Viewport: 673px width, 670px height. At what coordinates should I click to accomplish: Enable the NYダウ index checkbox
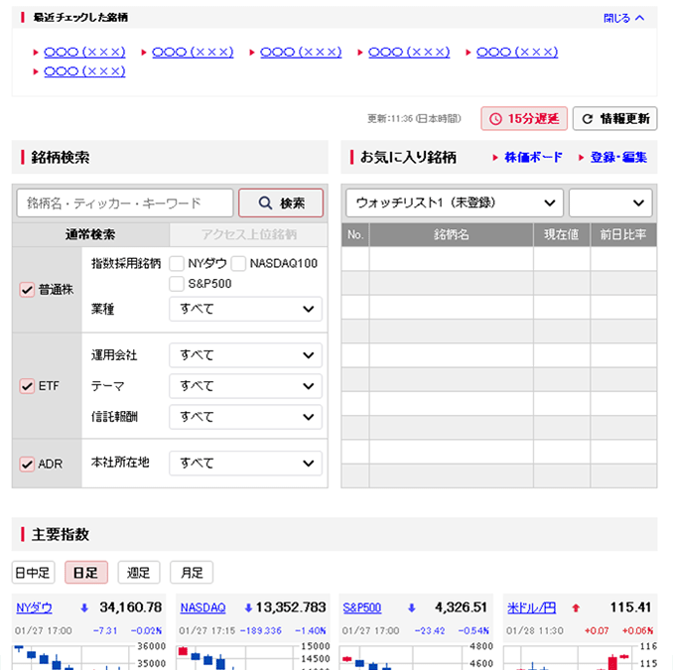coord(177,263)
